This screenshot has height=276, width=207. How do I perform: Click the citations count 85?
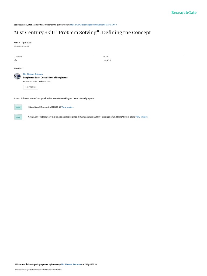tap(15, 60)
